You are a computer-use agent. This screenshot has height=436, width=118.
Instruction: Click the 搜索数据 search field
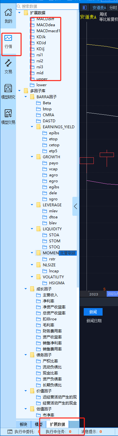point(47,6)
